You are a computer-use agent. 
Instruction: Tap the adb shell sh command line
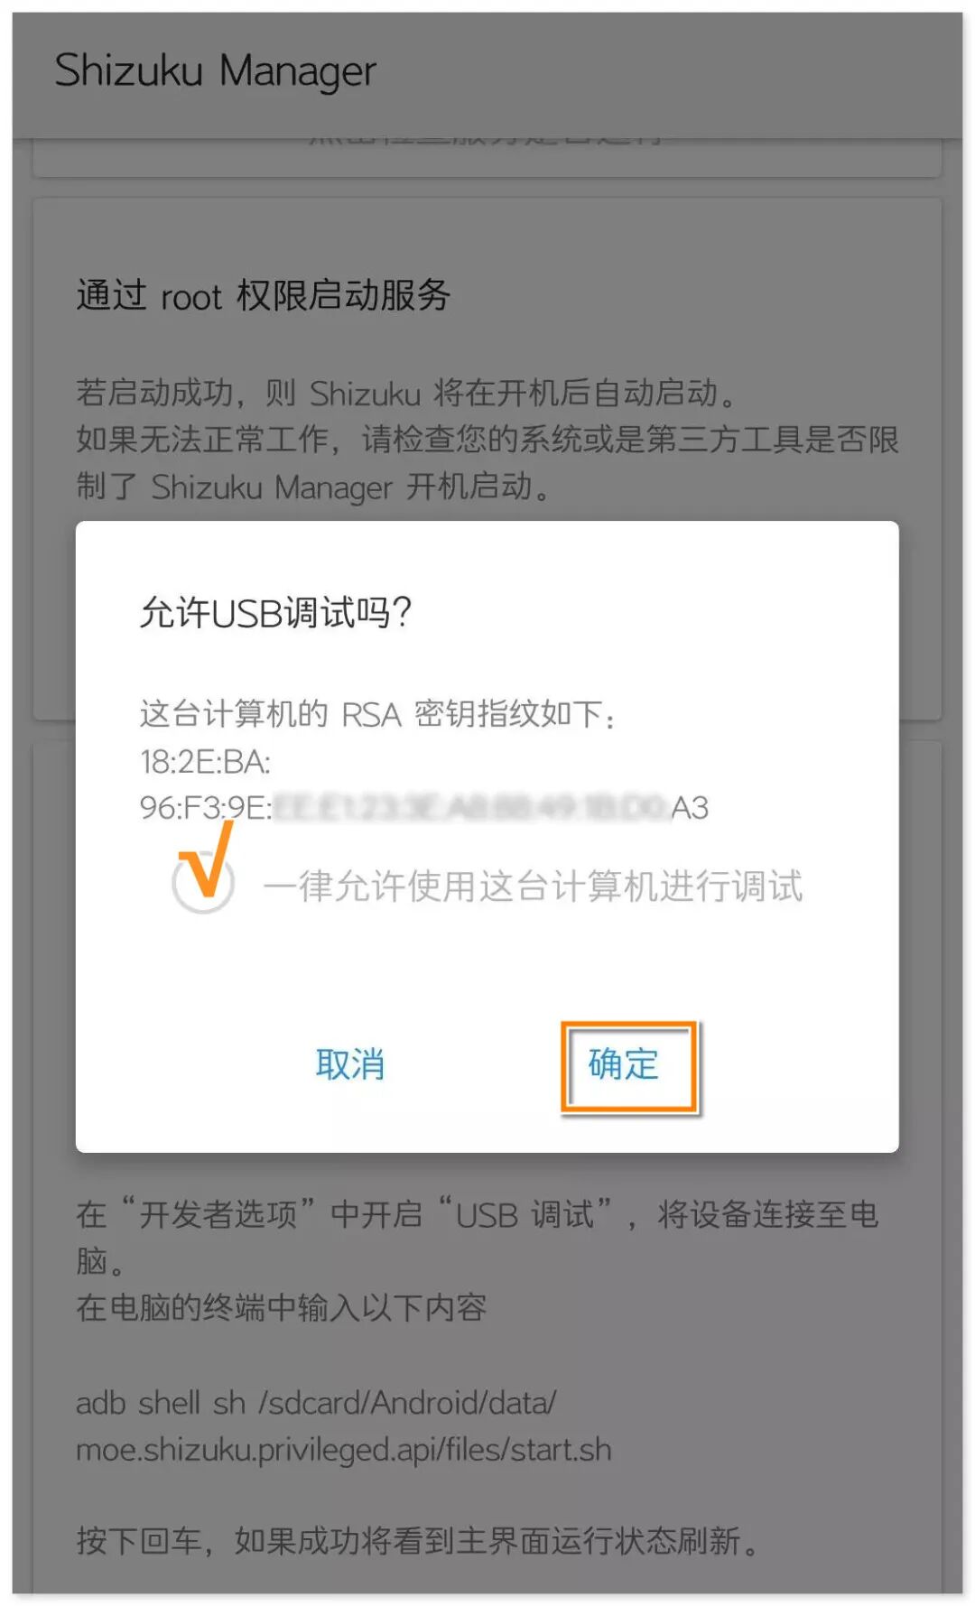[316, 1403]
